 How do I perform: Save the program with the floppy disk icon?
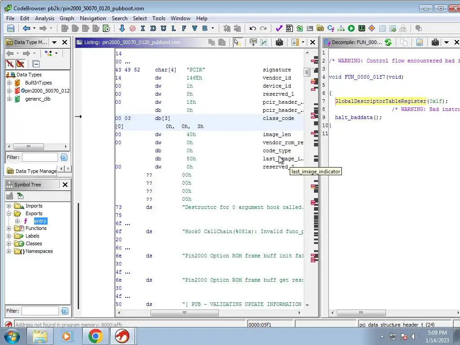tap(11, 28)
